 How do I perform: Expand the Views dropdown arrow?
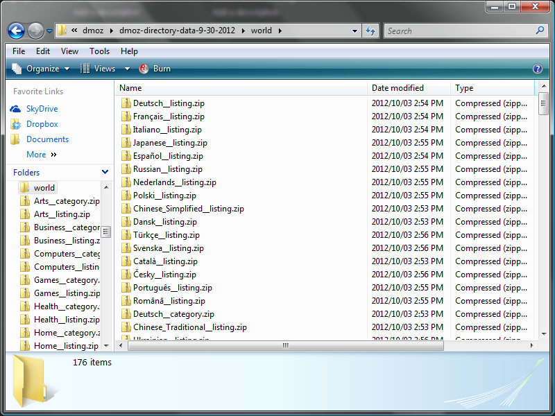(x=127, y=69)
